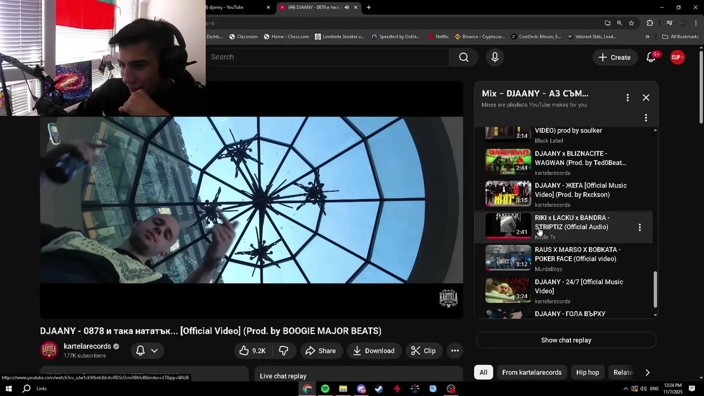Open Mix playlist header options menu
Image resolution: width=704 pixels, height=396 pixels.
click(x=628, y=97)
